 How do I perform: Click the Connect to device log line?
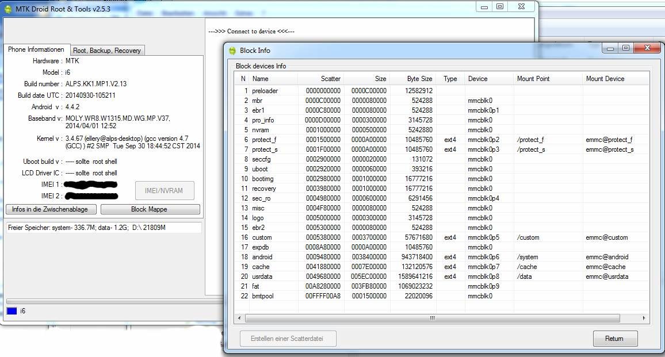(251, 32)
